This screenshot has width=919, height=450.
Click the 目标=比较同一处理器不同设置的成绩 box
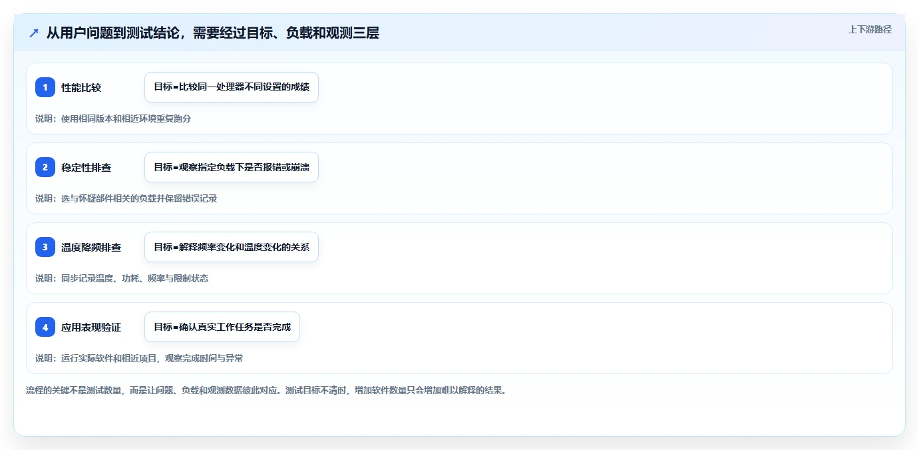(232, 87)
